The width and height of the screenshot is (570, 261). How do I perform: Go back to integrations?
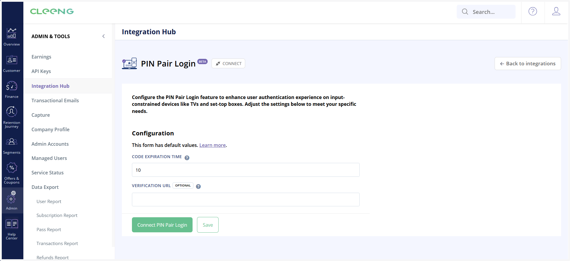pyautogui.click(x=528, y=64)
